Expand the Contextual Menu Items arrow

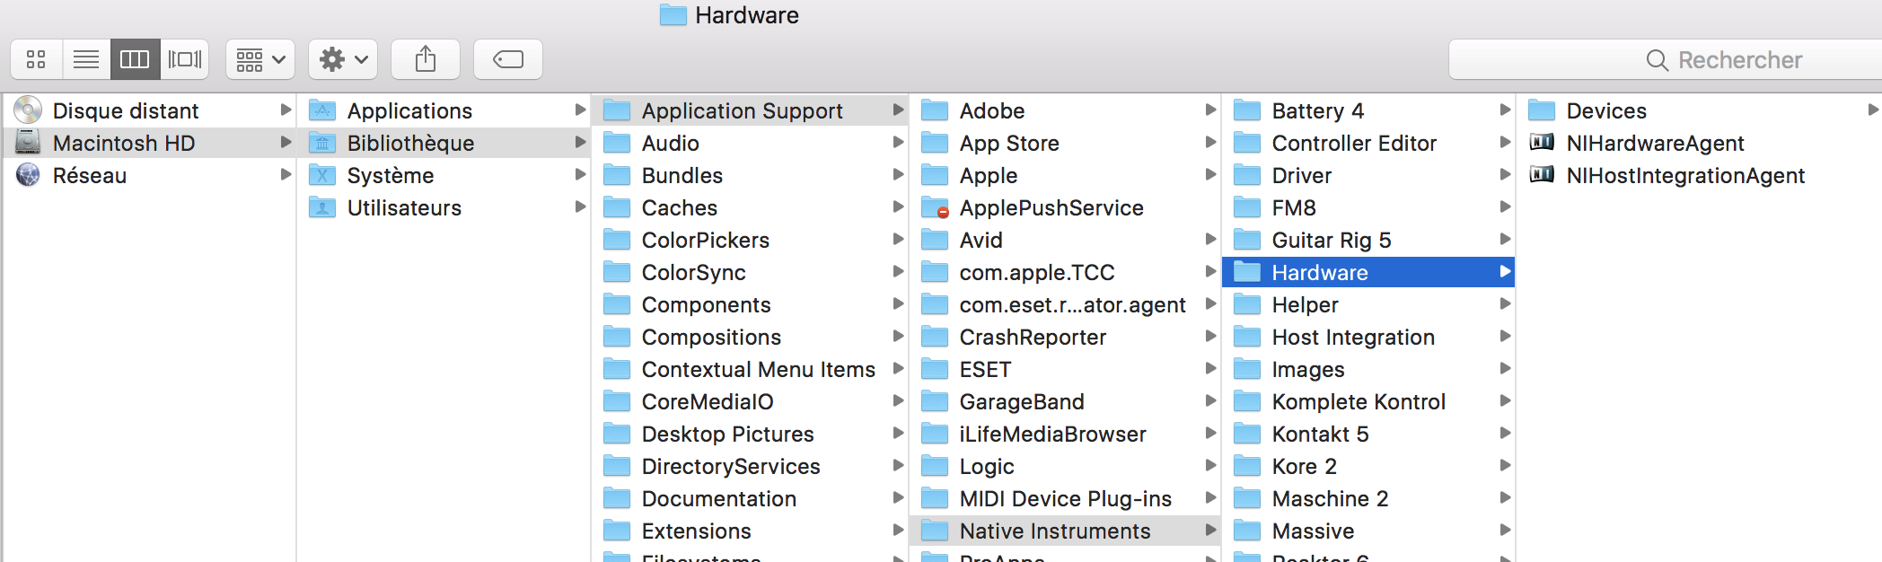897,368
